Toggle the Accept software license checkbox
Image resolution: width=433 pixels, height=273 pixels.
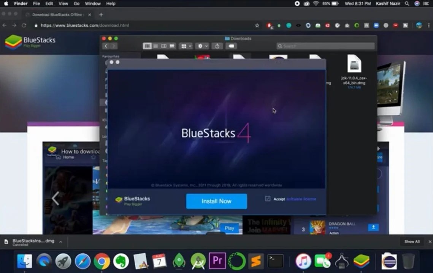[268, 199]
